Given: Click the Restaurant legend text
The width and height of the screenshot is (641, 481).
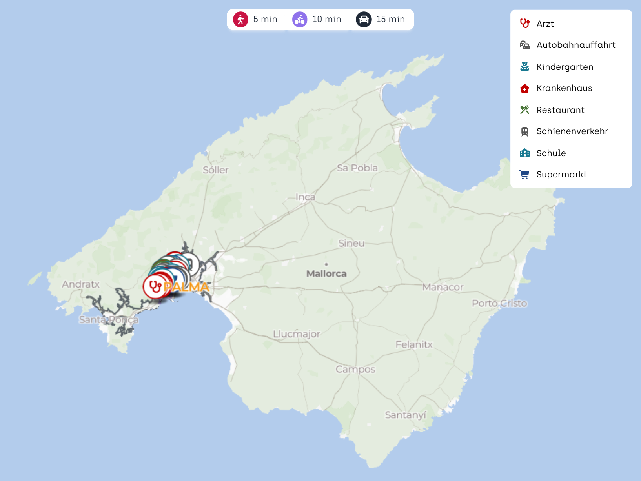Looking at the screenshot, I should pyautogui.click(x=560, y=110).
